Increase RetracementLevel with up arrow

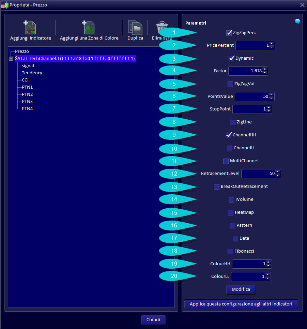point(278,172)
